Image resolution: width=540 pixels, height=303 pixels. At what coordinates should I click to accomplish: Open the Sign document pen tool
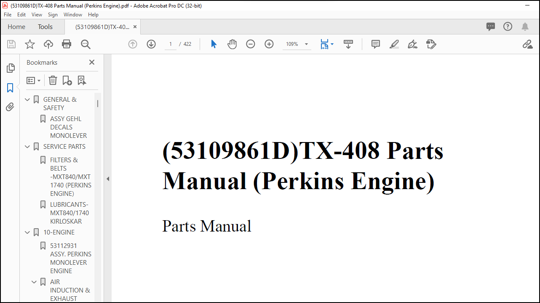click(x=413, y=44)
